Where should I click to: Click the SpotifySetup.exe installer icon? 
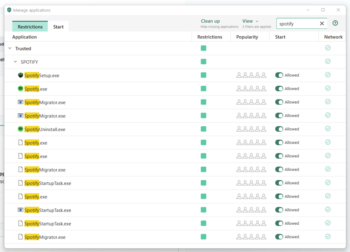(x=21, y=75)
